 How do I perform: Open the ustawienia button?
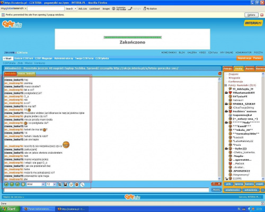[251, 190]
